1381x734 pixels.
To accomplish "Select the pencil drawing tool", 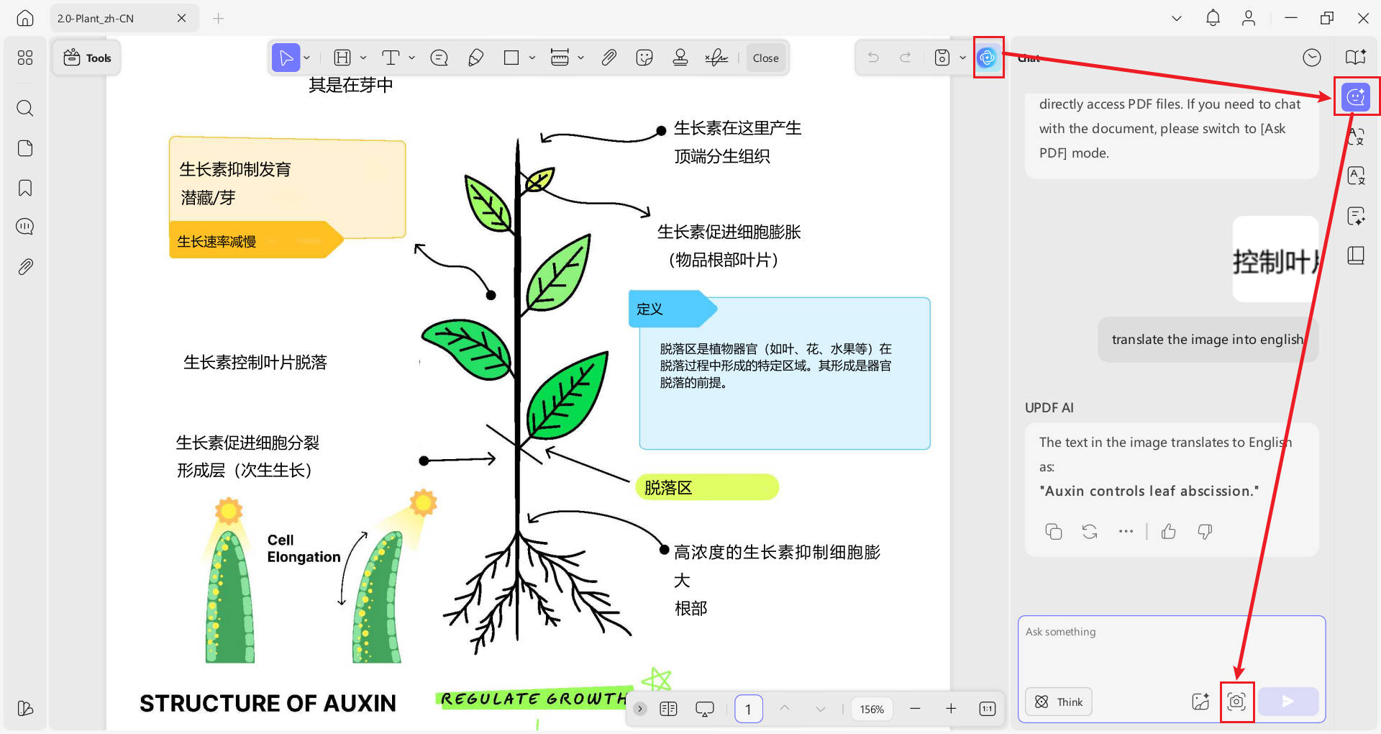I will 475,58.
